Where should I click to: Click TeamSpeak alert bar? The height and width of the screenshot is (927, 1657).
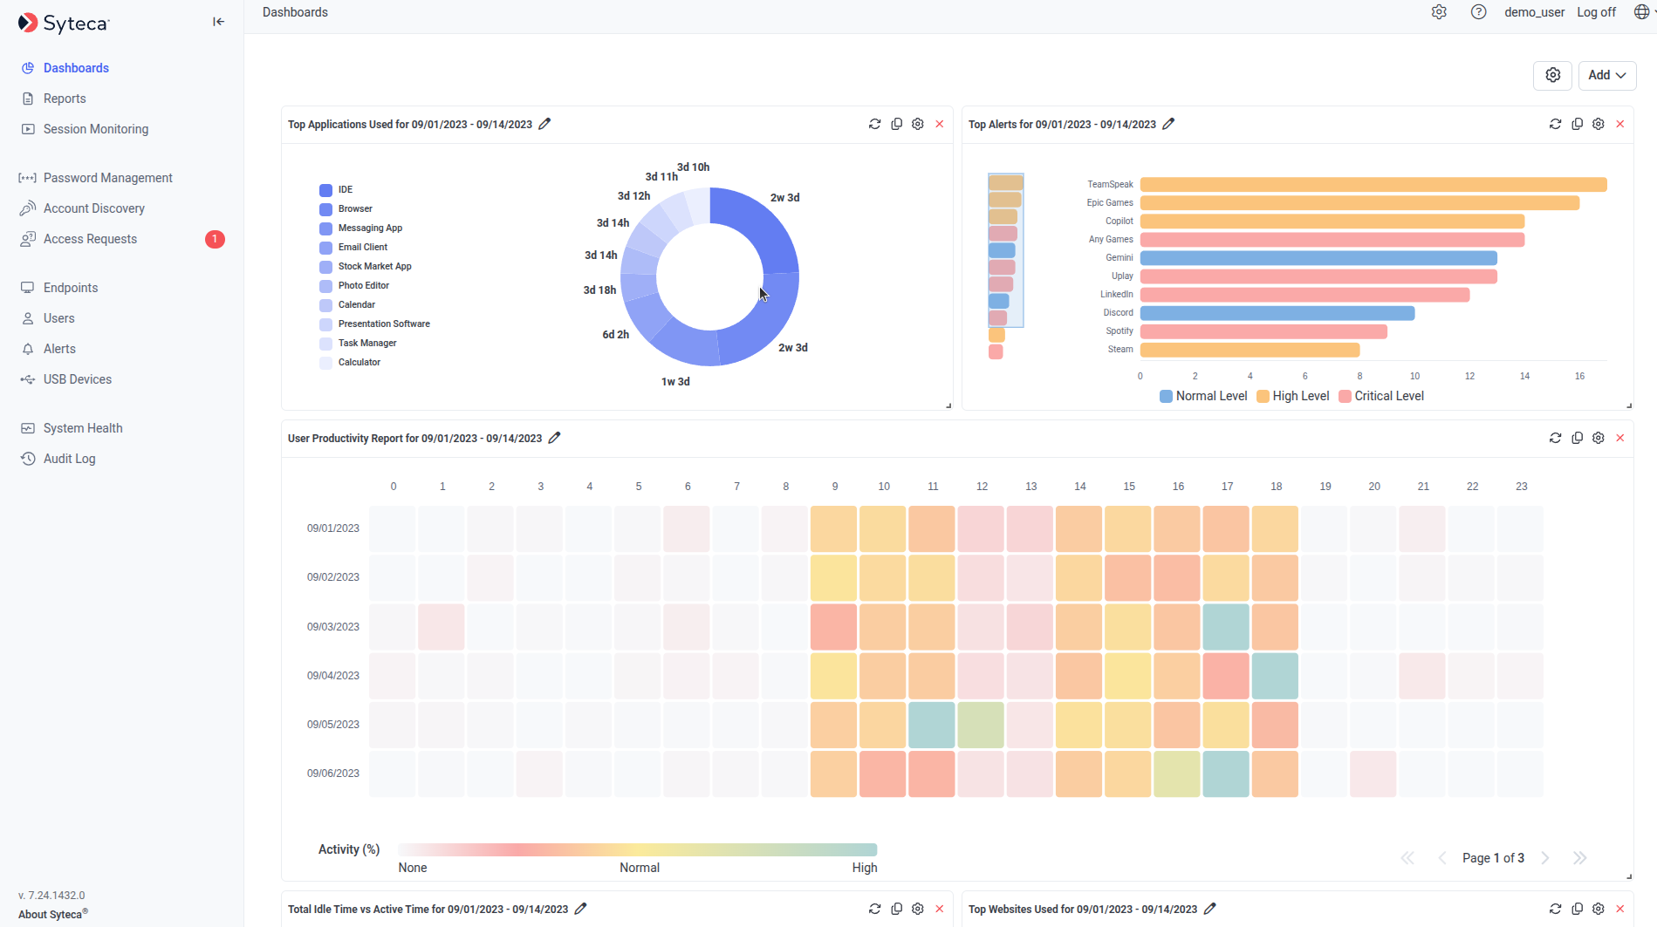1373,184
